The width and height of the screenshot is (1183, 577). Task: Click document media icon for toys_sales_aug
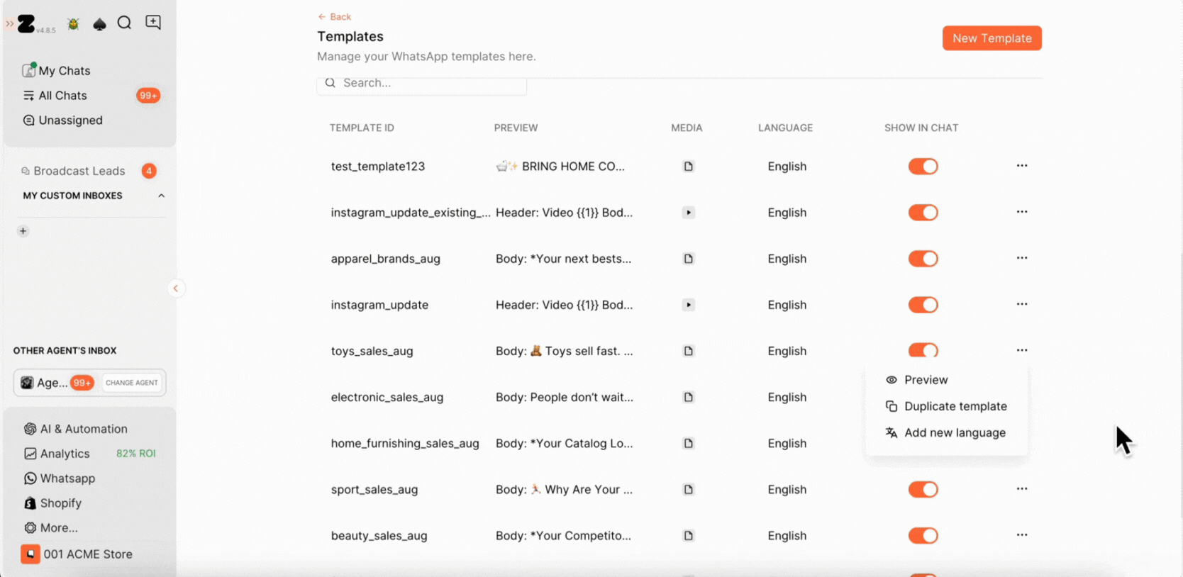pyautogui.click(x=688, y=351)
